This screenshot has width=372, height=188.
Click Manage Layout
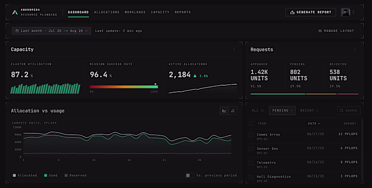[x=336, y=31]
